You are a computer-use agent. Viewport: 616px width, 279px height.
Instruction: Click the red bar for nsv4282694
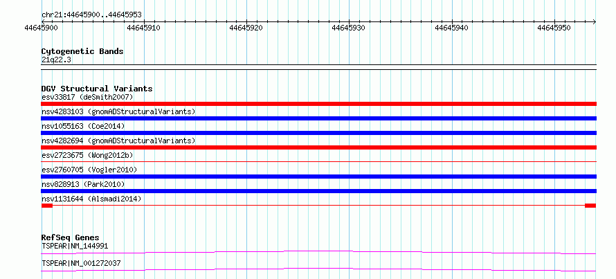[x=318, y=147]
